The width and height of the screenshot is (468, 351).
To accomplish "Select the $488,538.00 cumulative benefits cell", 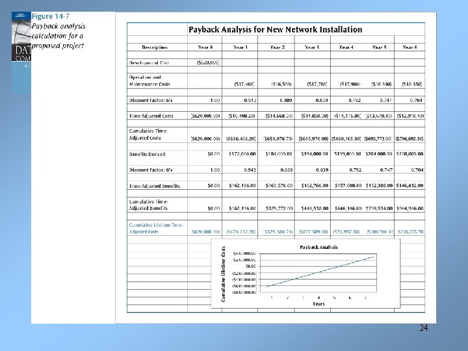I will coord(315,209).
